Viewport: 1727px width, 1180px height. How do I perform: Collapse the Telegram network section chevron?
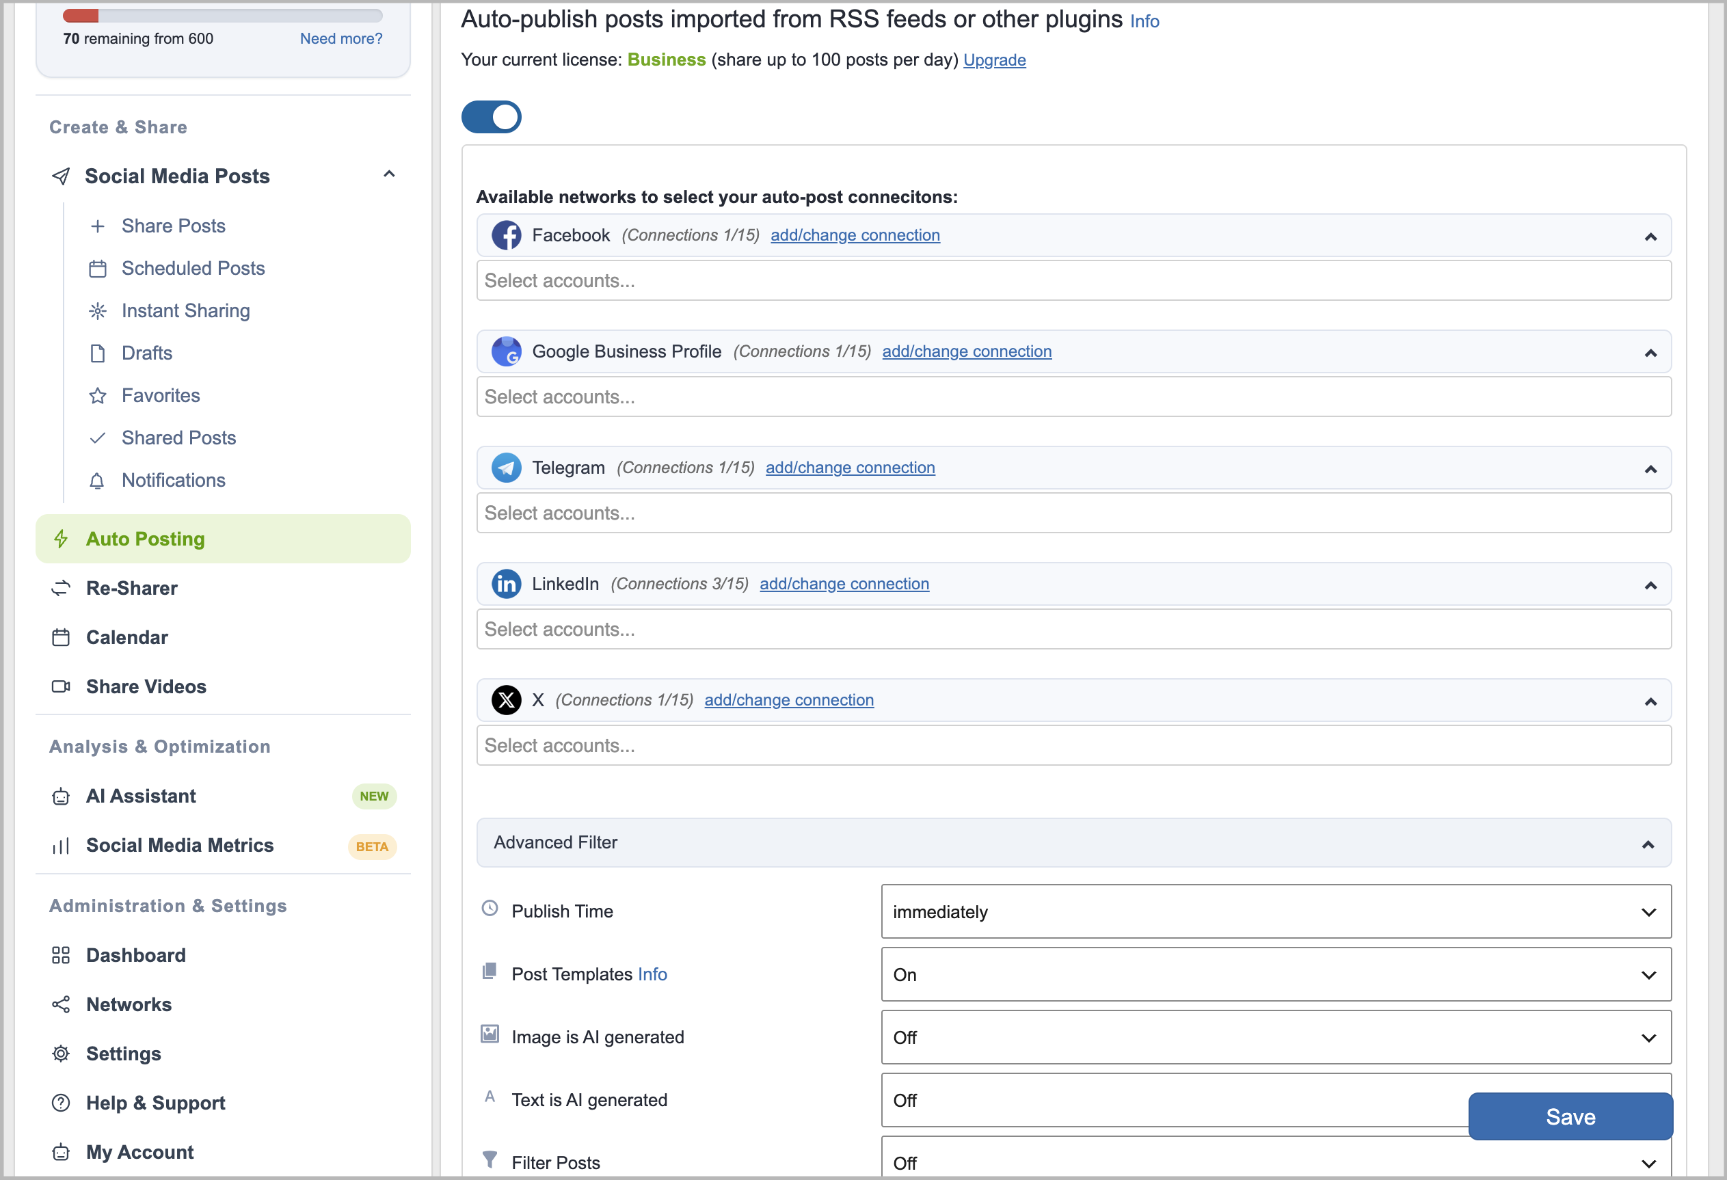pyautogui.click(x=1650, y=470)
